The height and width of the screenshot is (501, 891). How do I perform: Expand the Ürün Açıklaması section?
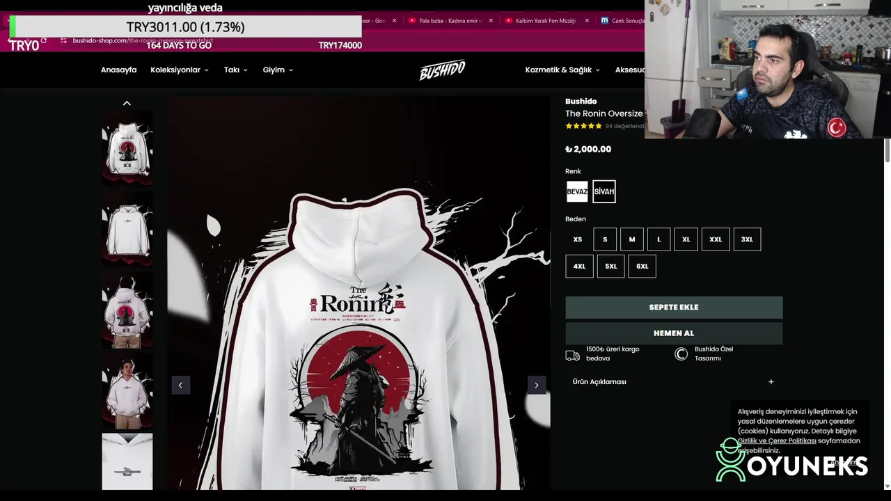(673, 382)
